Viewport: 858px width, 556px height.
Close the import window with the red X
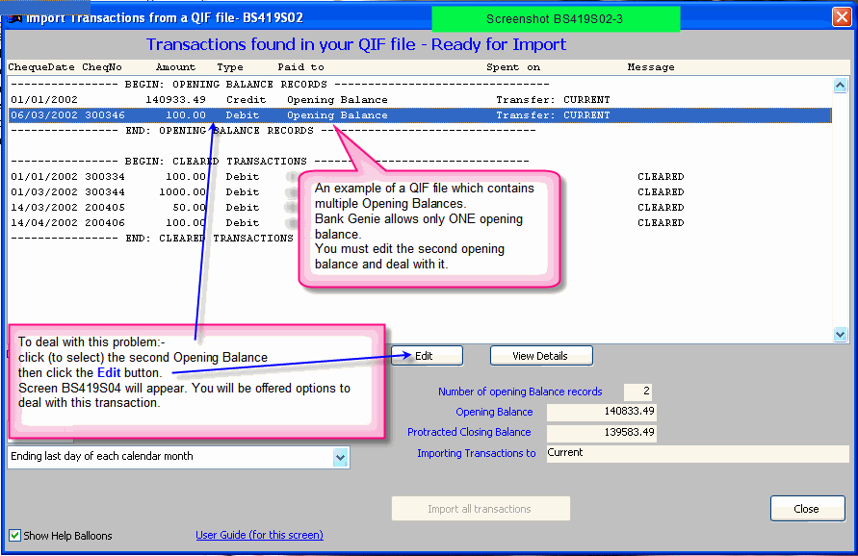[x=842, y=17]
